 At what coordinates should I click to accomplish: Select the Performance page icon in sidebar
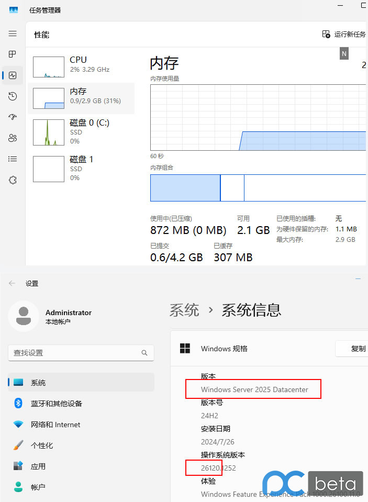tap(13, 75)
